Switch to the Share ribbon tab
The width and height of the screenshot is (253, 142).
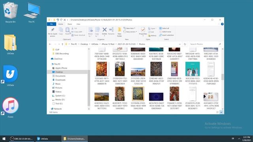(x=70, y=24)
